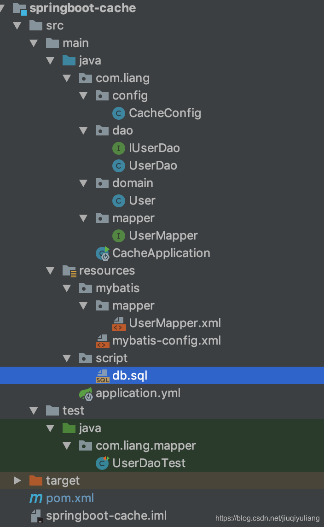Click the application.yml Spring leaf icon
Viewport: 324px width, 527px height.
86,393
